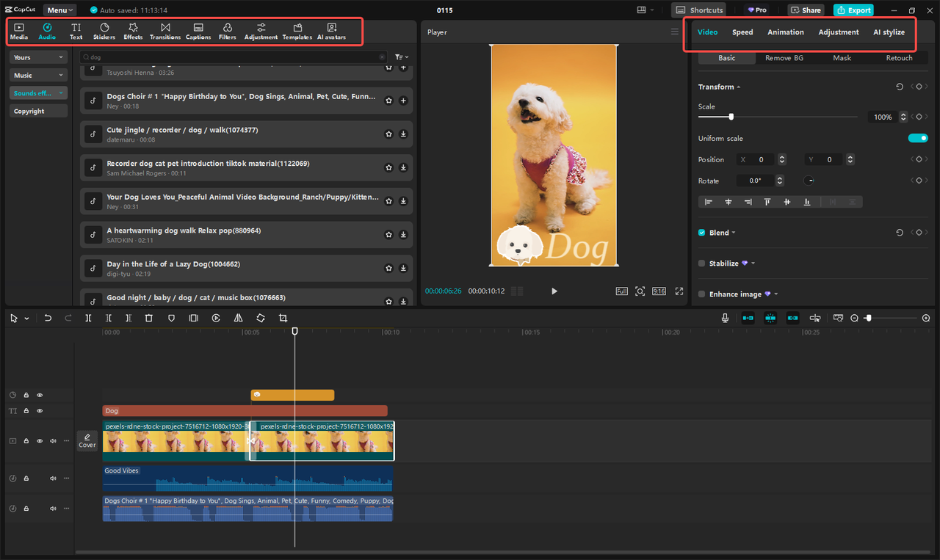Click the Export button
Screen dimensions: 940x560
(x=853, y=10)
